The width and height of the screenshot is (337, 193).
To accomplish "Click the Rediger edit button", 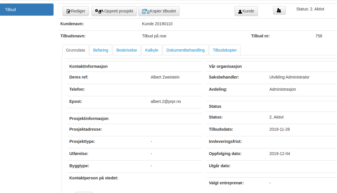I will 76,11.
